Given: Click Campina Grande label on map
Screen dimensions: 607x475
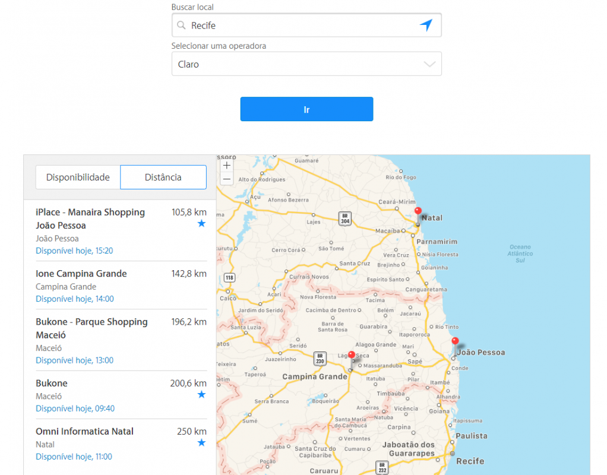Looking at the screenshot, I should click(314, 376).
